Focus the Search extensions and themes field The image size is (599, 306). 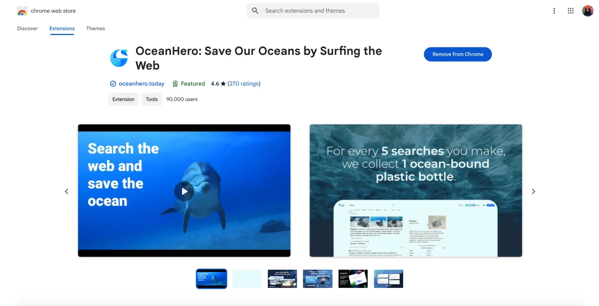[313, 11]
